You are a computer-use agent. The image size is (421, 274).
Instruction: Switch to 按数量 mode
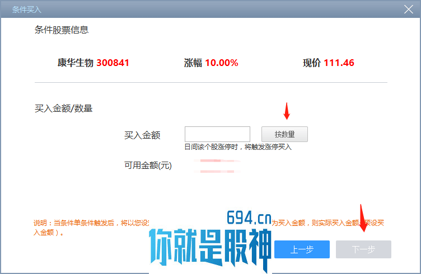[x=284, y=134]
